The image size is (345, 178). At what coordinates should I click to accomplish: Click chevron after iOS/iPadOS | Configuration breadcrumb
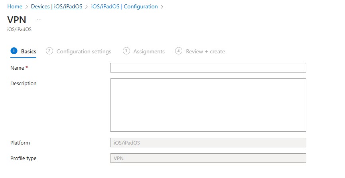[x=162, y=7]
